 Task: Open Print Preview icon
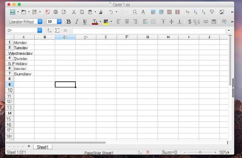(x=64, y=12)
